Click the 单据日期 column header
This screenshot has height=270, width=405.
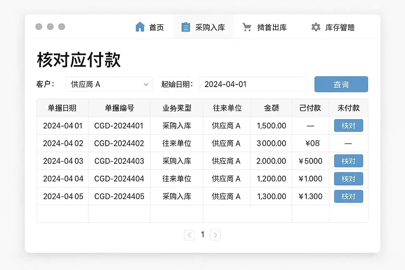coord(62,108)
